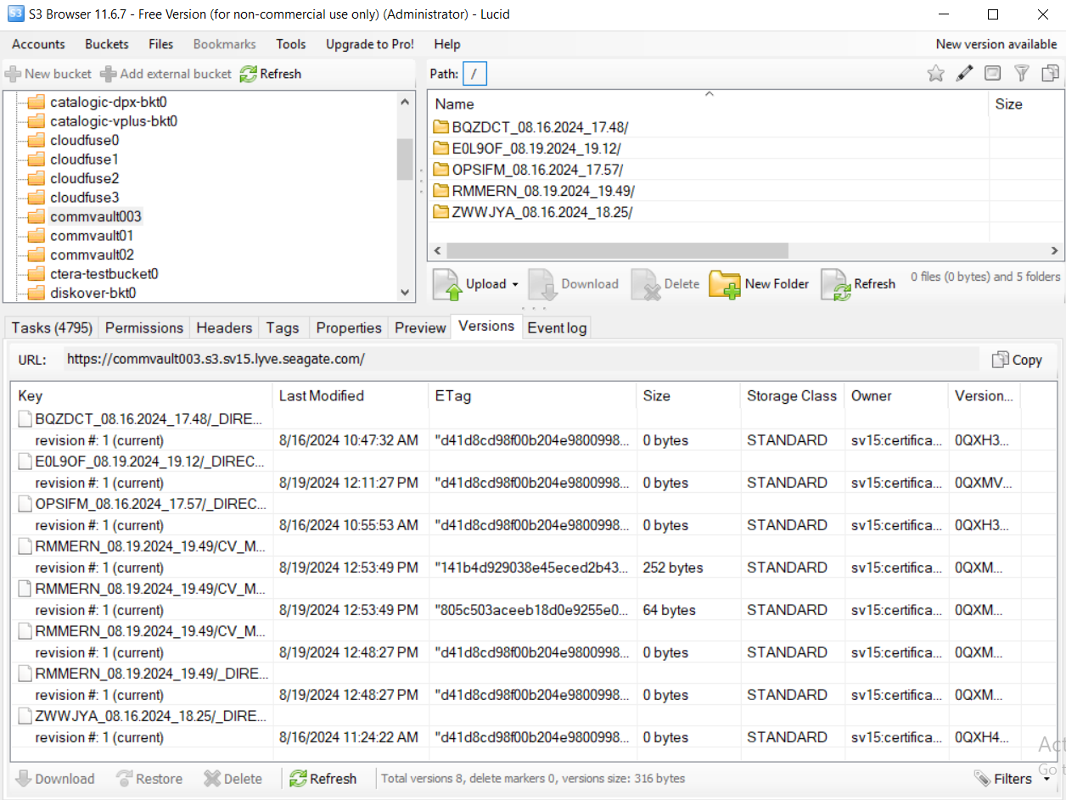Click the file icon of key E0L9OF_08.19.2024_19.12/_DIREC...
Image resolution: width=1066 pixels, height=800 pixels.
tap(25, 462)
